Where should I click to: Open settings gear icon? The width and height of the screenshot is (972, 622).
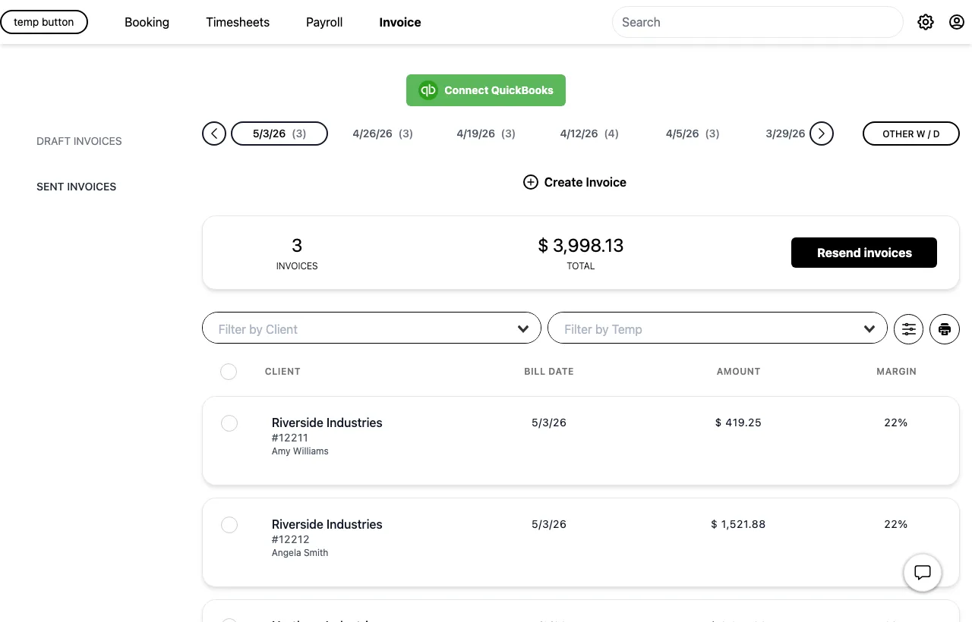(x=926, y=22)
